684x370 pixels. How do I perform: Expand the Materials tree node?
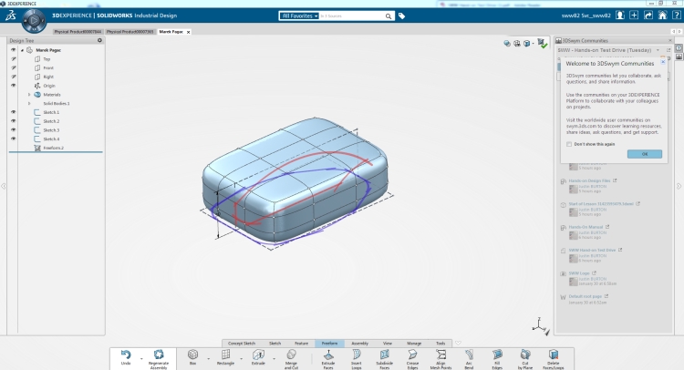tap(29, 95)
